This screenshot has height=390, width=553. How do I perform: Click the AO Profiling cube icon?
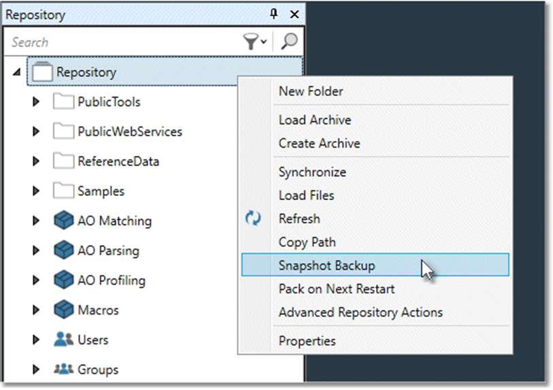pyautogui.click(x=63, y=280)
